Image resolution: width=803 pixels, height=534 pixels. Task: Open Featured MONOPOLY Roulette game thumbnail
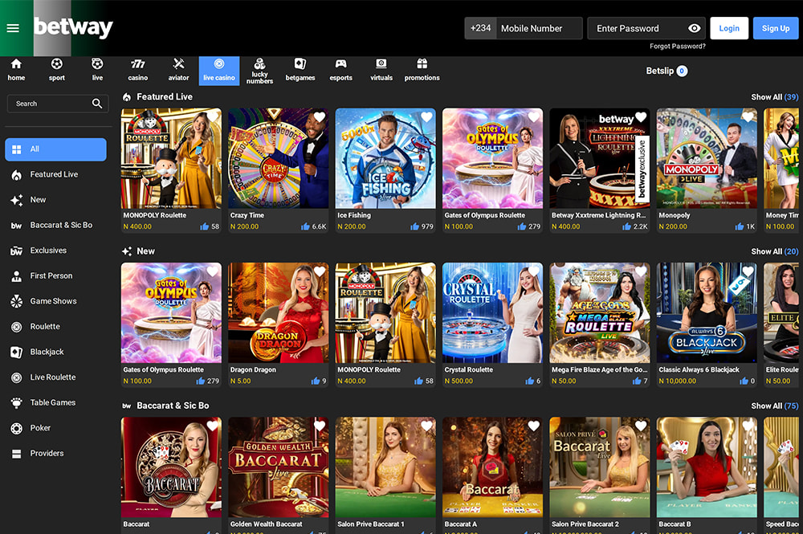(171, 158)
